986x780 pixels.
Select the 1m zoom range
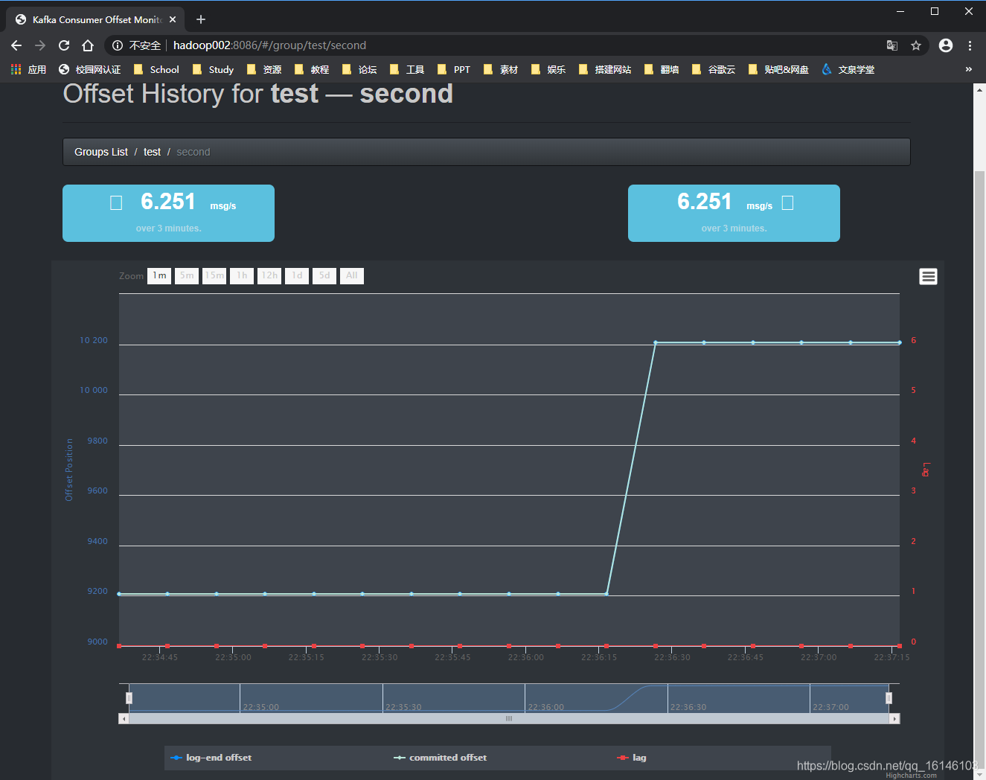(x=159, y=276)
